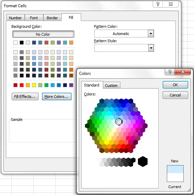Click the Sample preview area
Image resolution: width=194 pixels, height=195 pixels.
[x=43, y=131]
